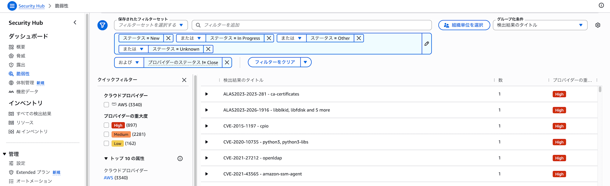Image resolution: width=610 pixels, height=186 pixels.
Task: Click the フィルターをクリア button
Action: [275, 62]
